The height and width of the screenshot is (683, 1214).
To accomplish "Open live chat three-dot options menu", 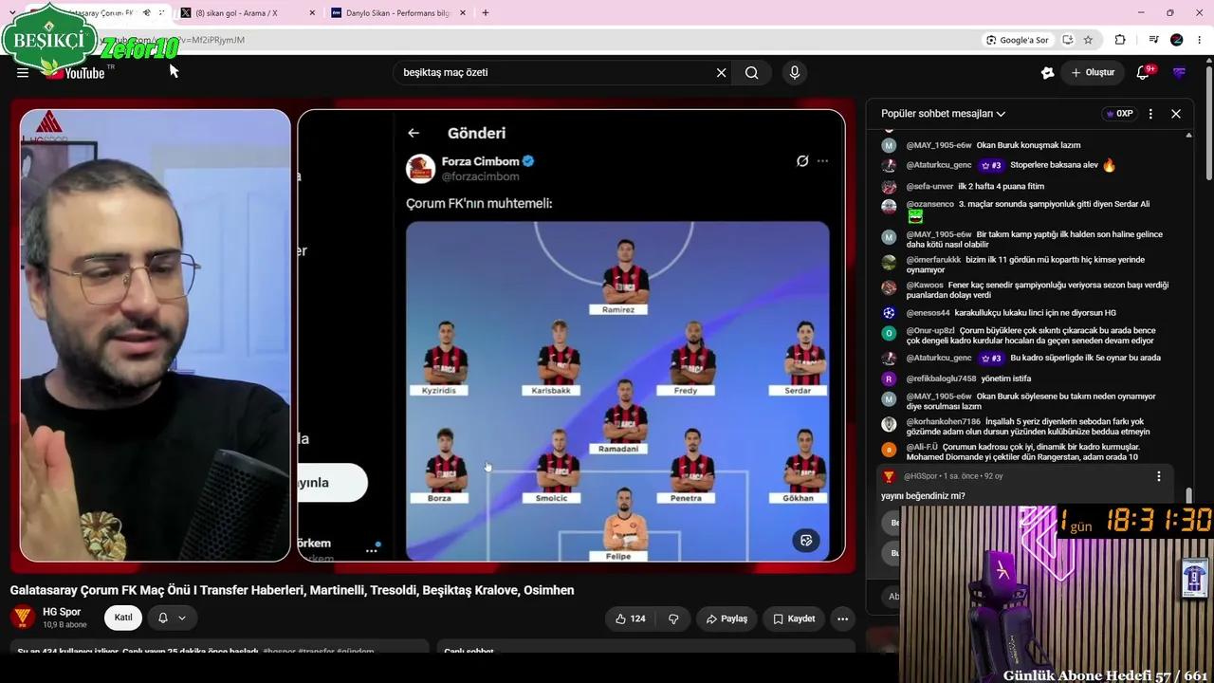I will (1150, 114).
